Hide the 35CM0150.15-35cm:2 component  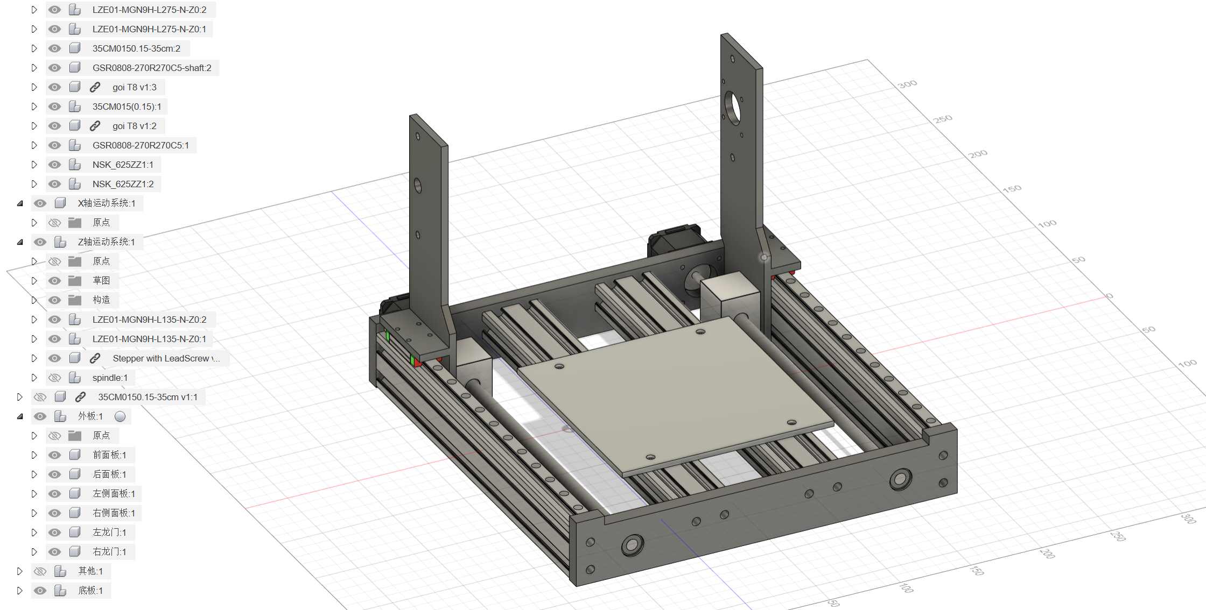(54, 48)
